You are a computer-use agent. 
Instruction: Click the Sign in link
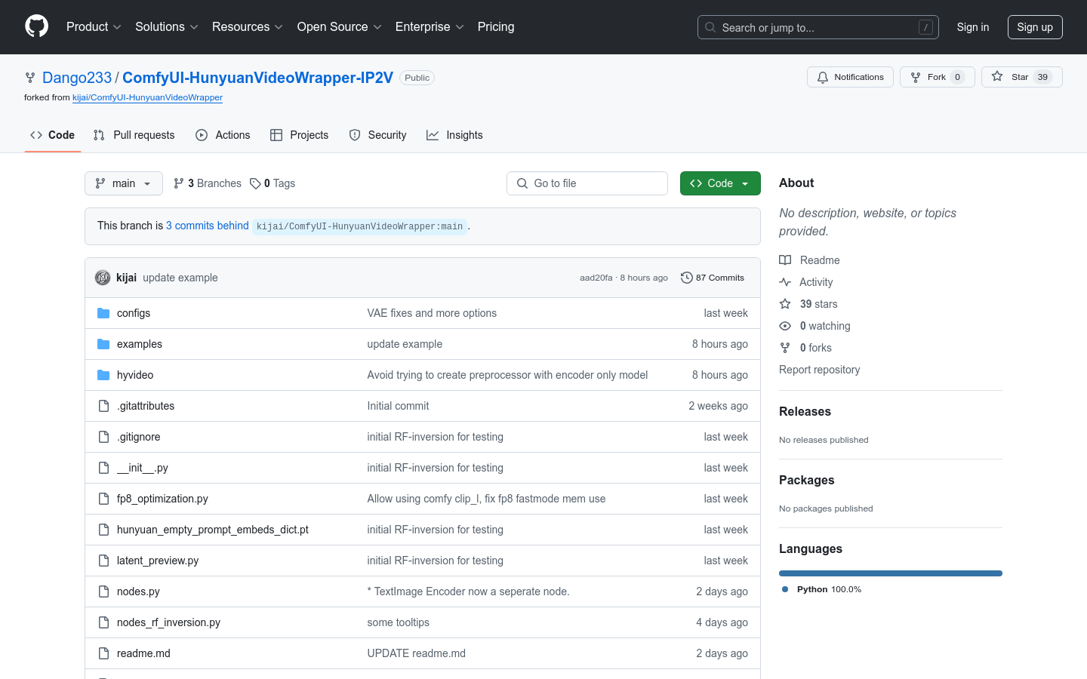(973, 27)
